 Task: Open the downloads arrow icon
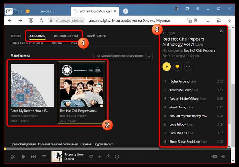(229, 20)
